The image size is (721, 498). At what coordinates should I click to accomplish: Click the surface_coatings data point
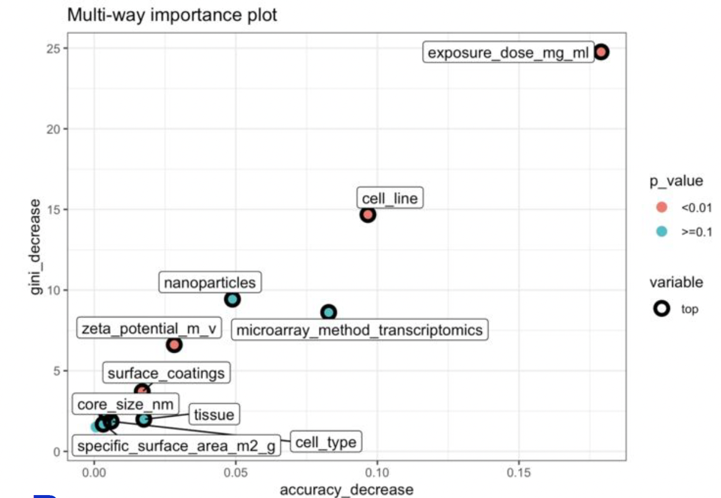coord(142,391)
